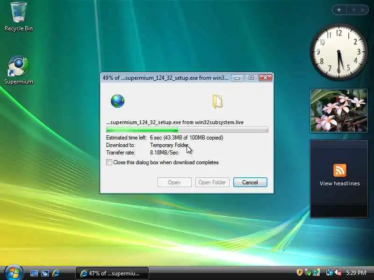The height and width of the screenshot is (280, 374).
Task: Click Show Desktop in Quick Launch
Action: [34, 273]
